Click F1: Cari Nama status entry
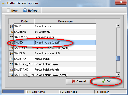The width and height of the screenshot is (128, 95). (42, 92)
